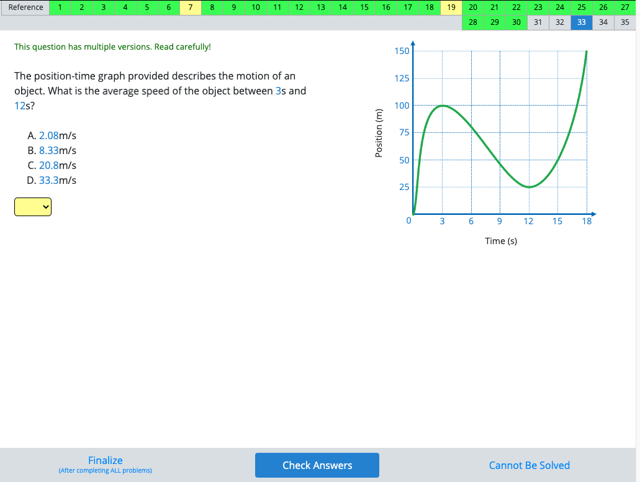Viewport: 640px width, 482px height.
Task: Click answer choice C 20.8m/s text
Action: (x=52, y=165)
